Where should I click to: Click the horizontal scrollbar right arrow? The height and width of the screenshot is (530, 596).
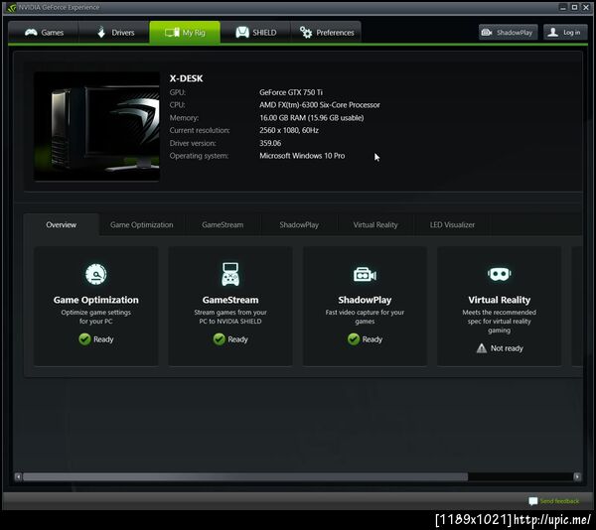(577, 476)
